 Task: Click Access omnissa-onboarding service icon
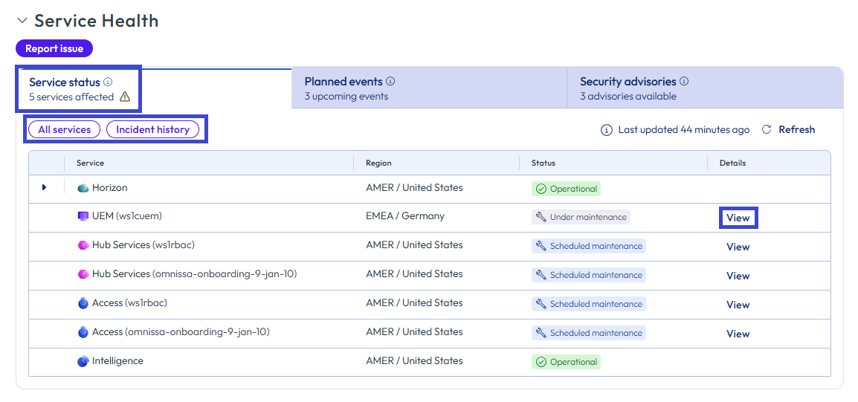coord(83,332)
